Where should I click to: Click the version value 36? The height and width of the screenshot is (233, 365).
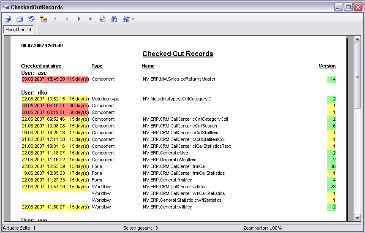333,166
